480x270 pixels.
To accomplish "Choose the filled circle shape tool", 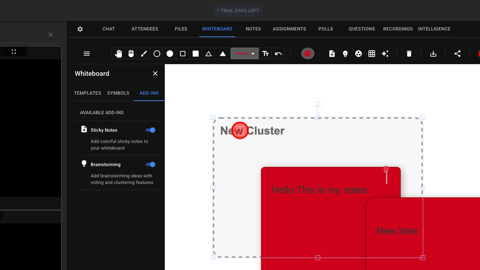I will 170,54.
